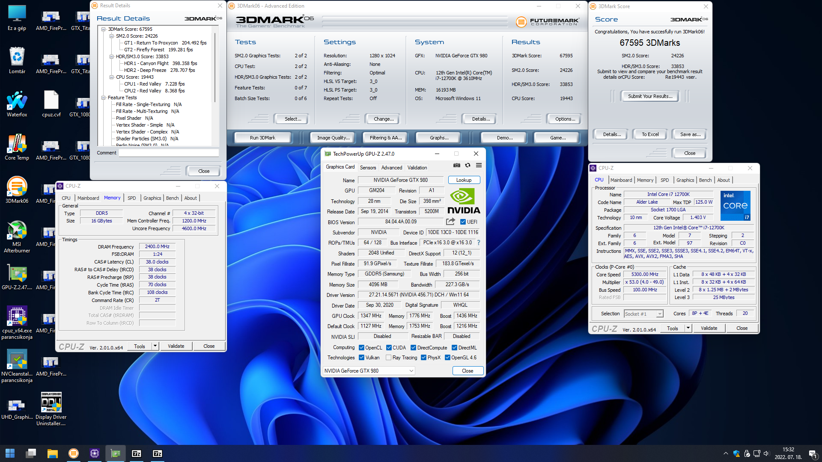Open the Windows Start button
The height and width of the screenshot is (462, 822).
pos(10,453)
